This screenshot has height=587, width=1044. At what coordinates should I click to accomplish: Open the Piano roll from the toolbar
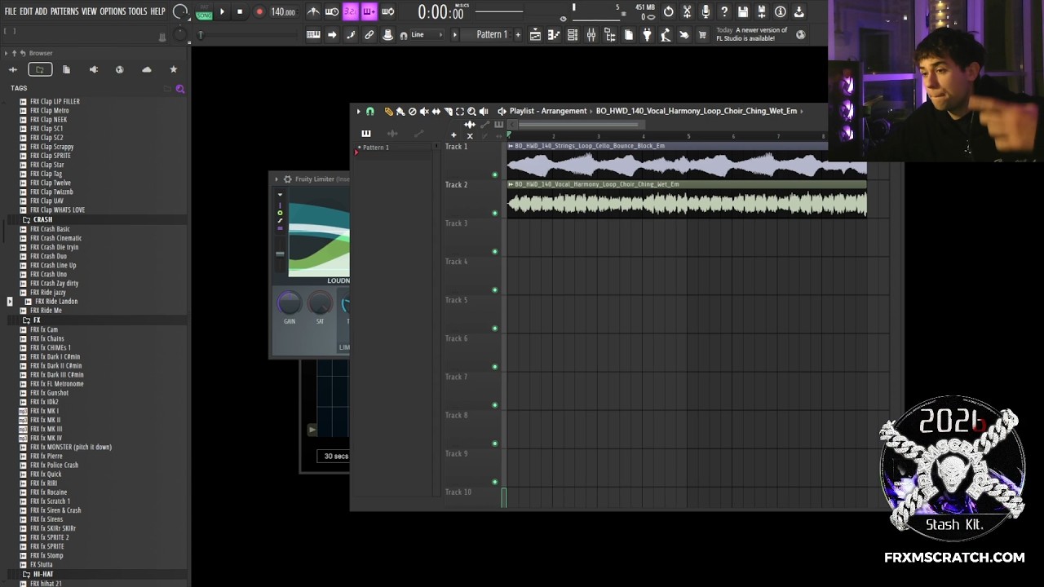pyautogui.click(x=554, y=34)
